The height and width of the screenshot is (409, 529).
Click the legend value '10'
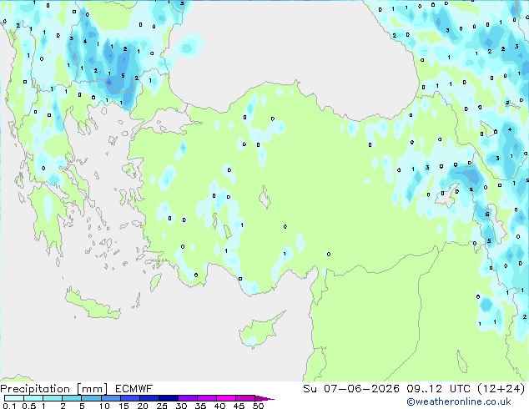[x=104, y=406]
